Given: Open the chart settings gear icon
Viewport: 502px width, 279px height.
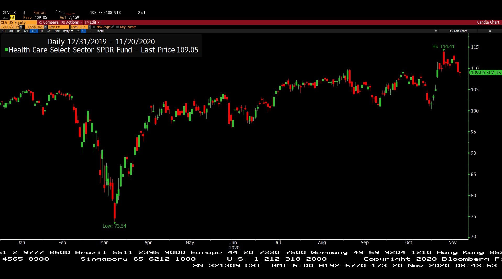Looking at the screenshot, I should click(490, 31).
